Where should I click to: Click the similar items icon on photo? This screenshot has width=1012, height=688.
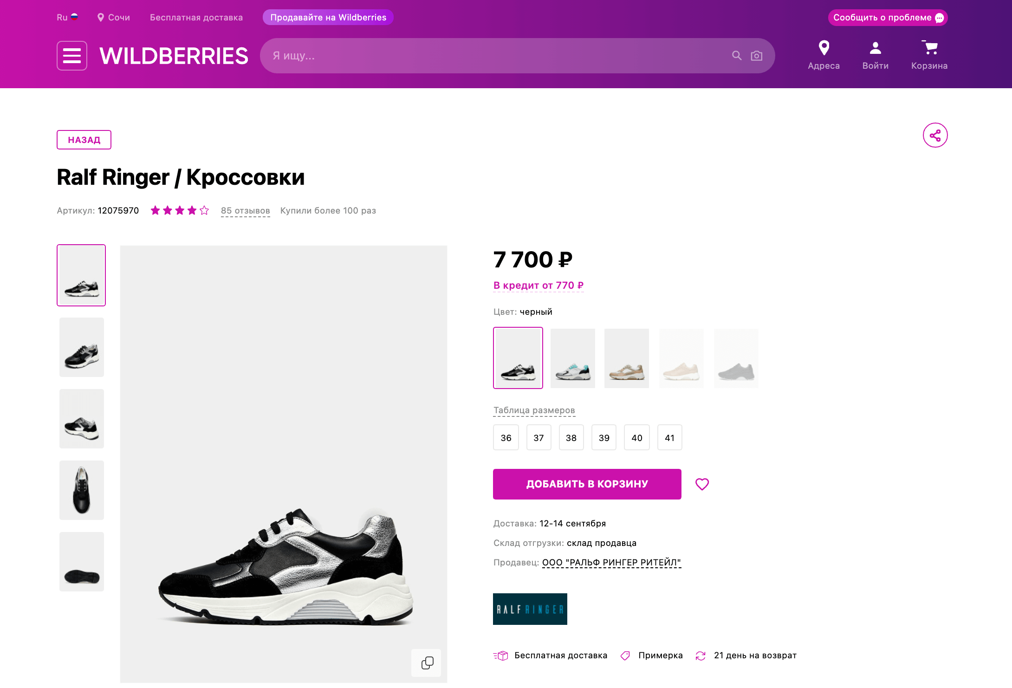click(427, 663)
